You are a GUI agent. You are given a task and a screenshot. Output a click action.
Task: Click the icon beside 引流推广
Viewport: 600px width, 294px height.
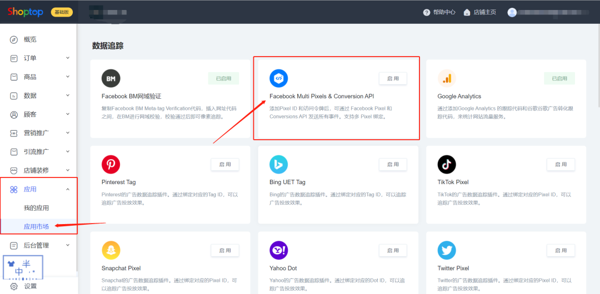(14, 152)
